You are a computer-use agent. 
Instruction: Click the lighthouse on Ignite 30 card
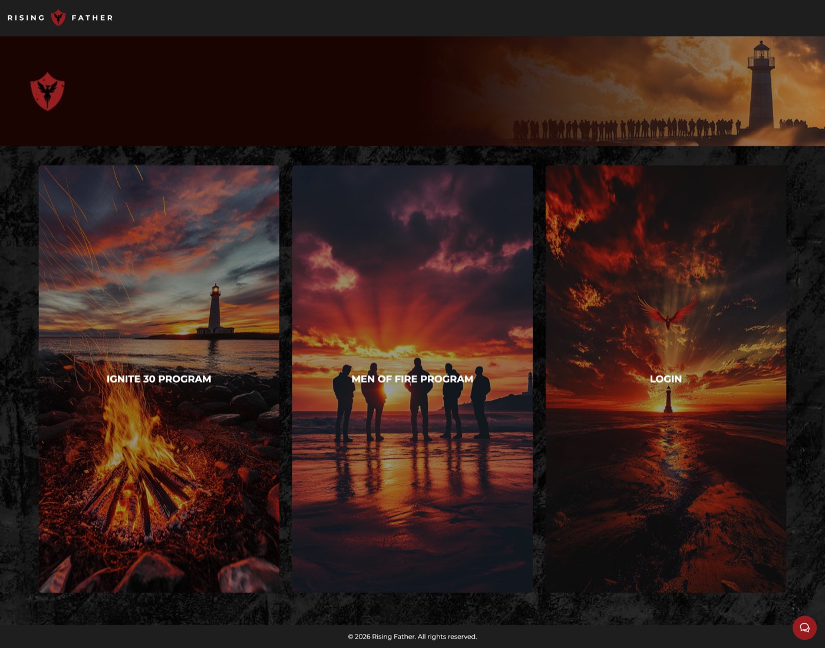[215, 309]
